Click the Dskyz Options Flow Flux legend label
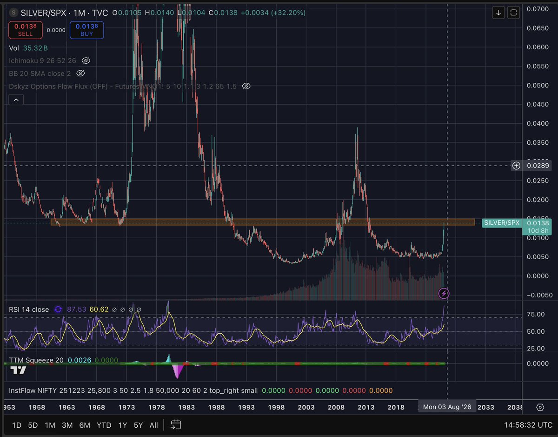558x437 pixels. click(123, 86)
